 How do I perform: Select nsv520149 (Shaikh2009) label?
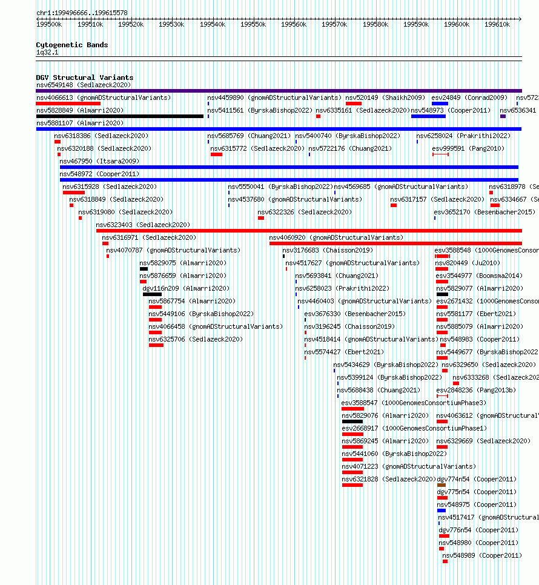(x=385, y=97)
